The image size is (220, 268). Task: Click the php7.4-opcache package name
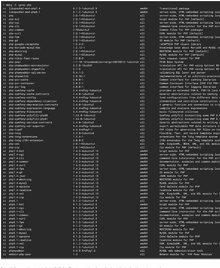tap(19, 187)
